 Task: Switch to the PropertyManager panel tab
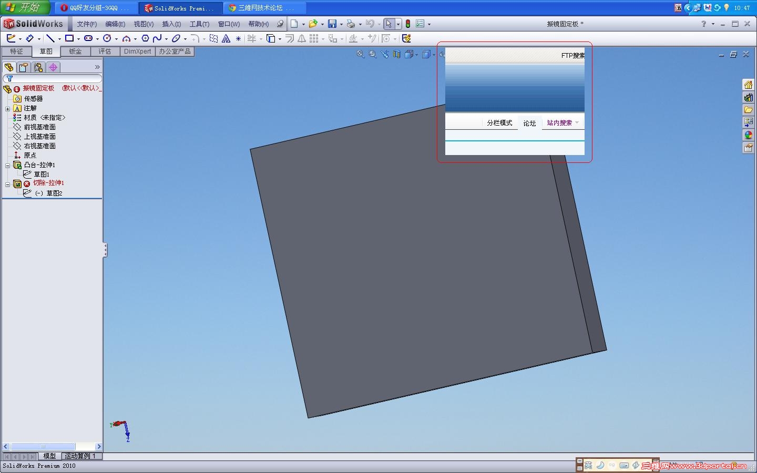24,67
